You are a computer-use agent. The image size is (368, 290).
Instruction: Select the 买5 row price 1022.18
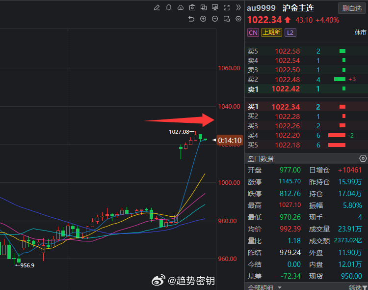click(x=287, y=145)
